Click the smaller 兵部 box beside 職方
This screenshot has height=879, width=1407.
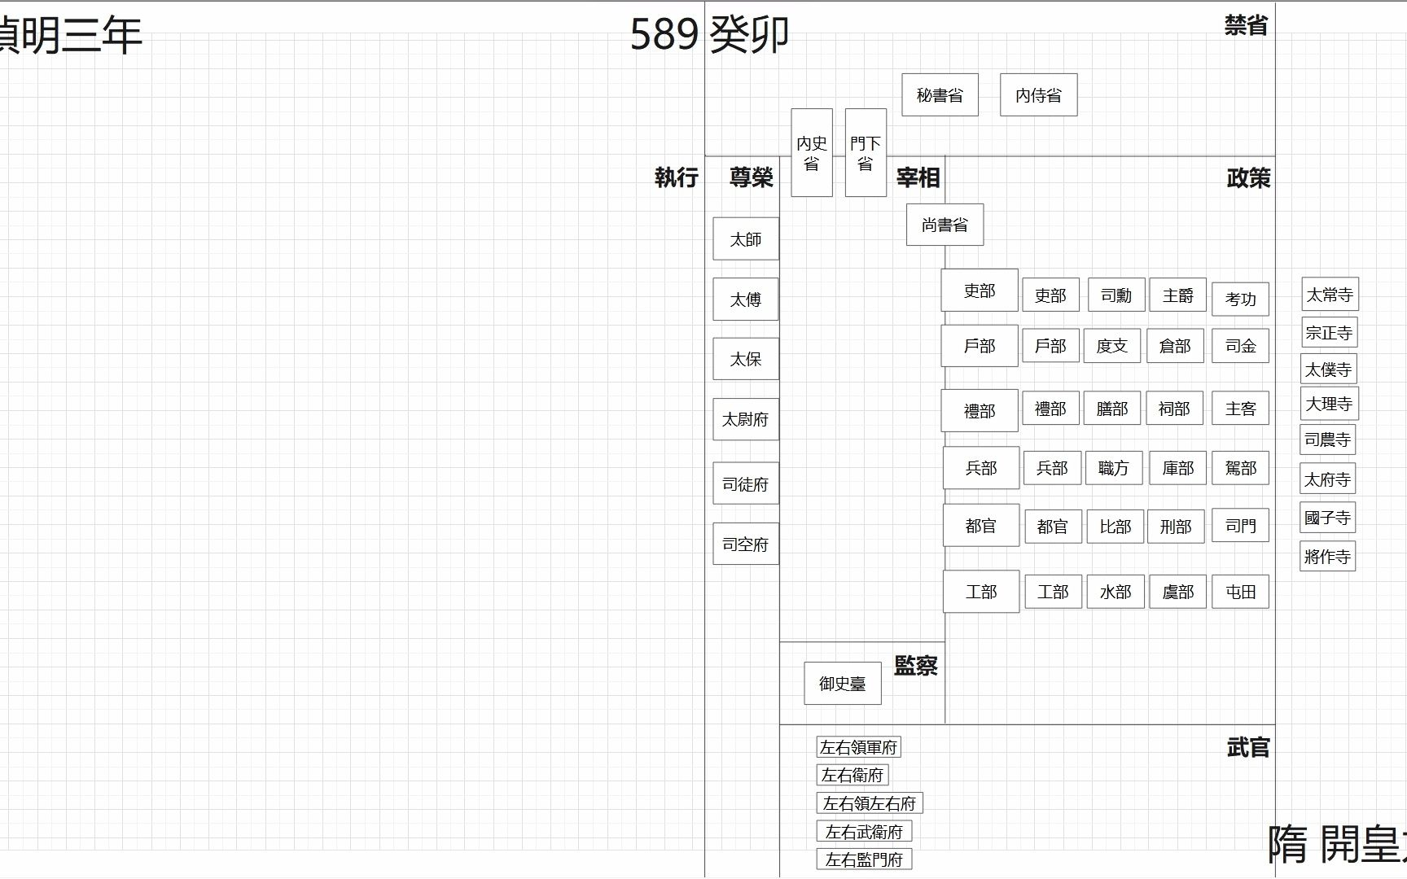(1053, 468)
